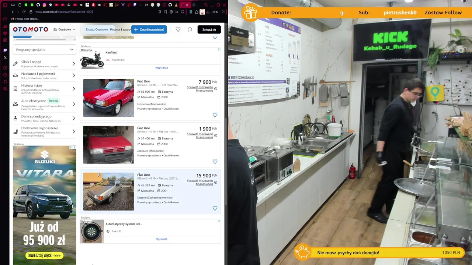The image size is (472, 265).
Task: Open a new browser tab with plus icon
Action: coord(194,5)
